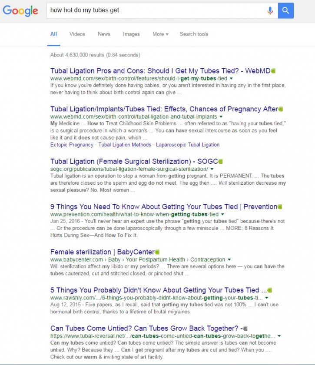This screenshot has width=315, height=365.
Task: Expand arrow beside tubal-ligation-and-tubal-implants URL
Action: point(221,116)
